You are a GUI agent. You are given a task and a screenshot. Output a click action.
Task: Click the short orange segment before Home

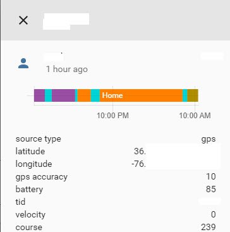[x=84, y=95]
